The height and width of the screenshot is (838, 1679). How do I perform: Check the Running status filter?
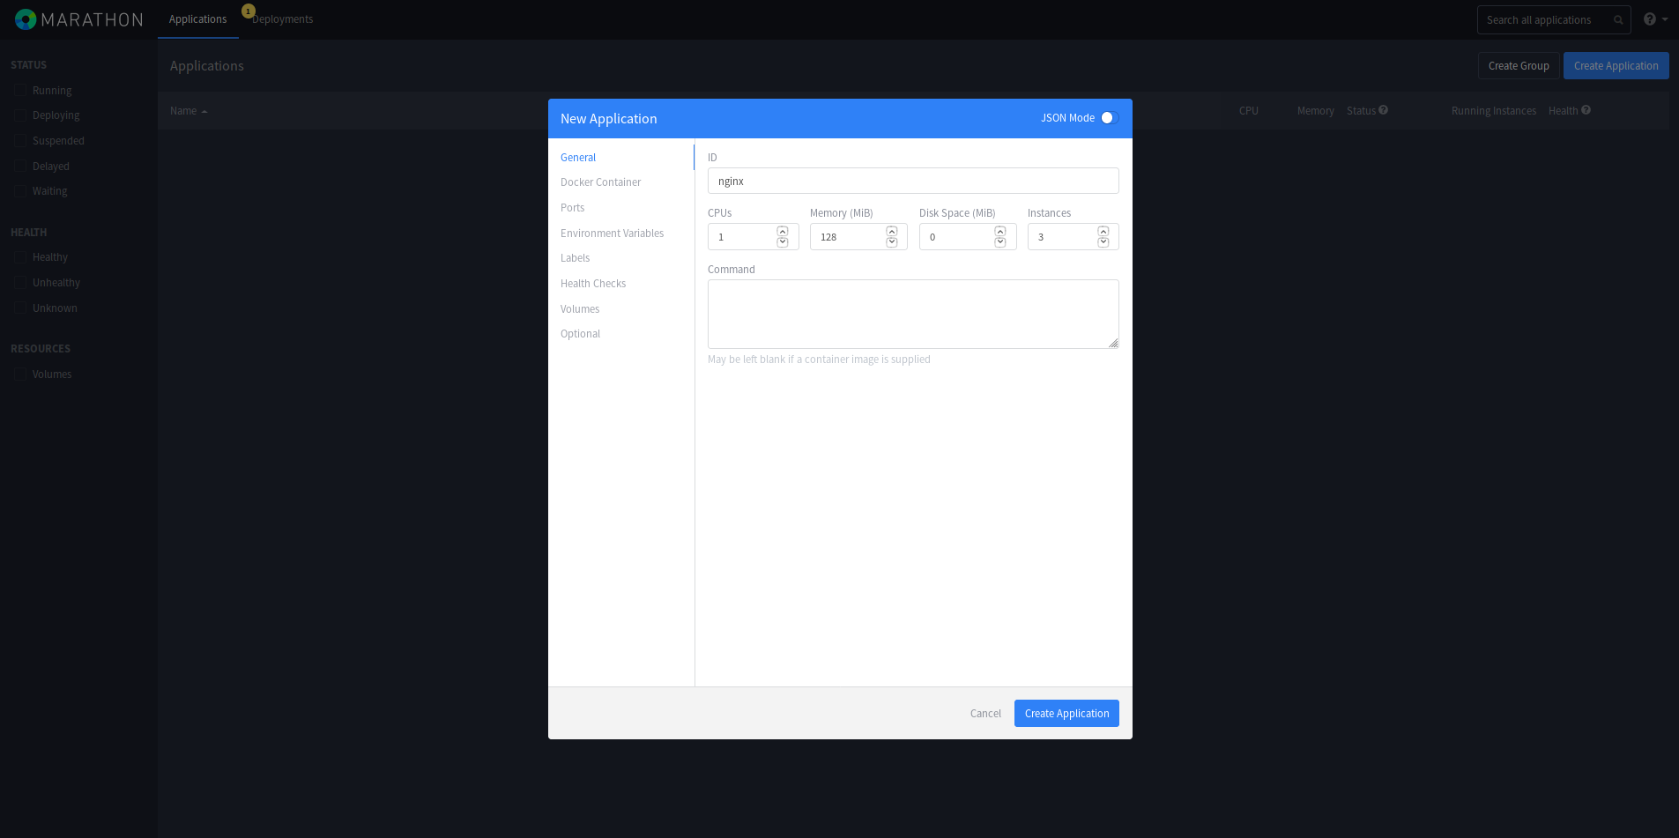click(20, 90)
